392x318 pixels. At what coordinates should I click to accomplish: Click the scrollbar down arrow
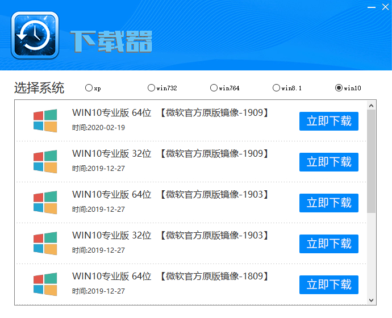coord(372,300)
